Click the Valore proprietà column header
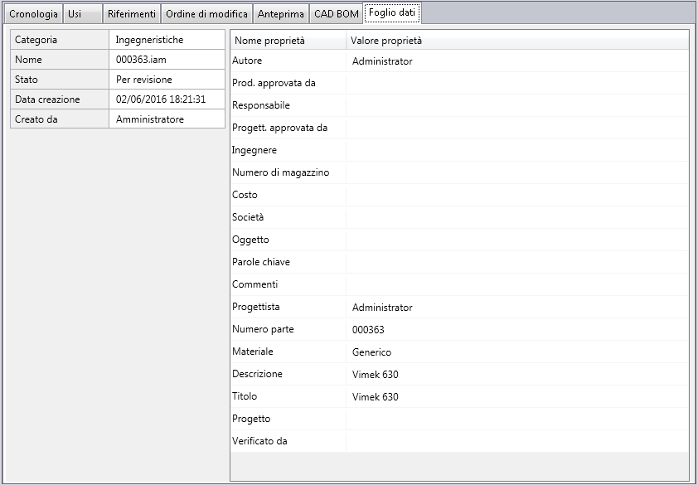The width and height of the screenshot is (698, 485). (x=517, y=41)
